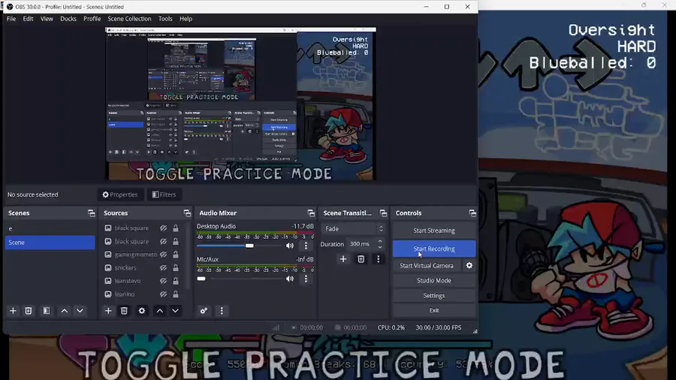Viewport: 676px width, 380px height.
Task: Open source Properties button above docks
Action: click(x=120, y=195)
